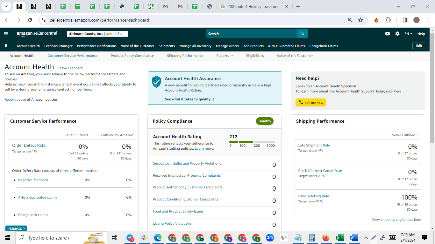Go back using the browser back arrow

(x=7, y=20)
